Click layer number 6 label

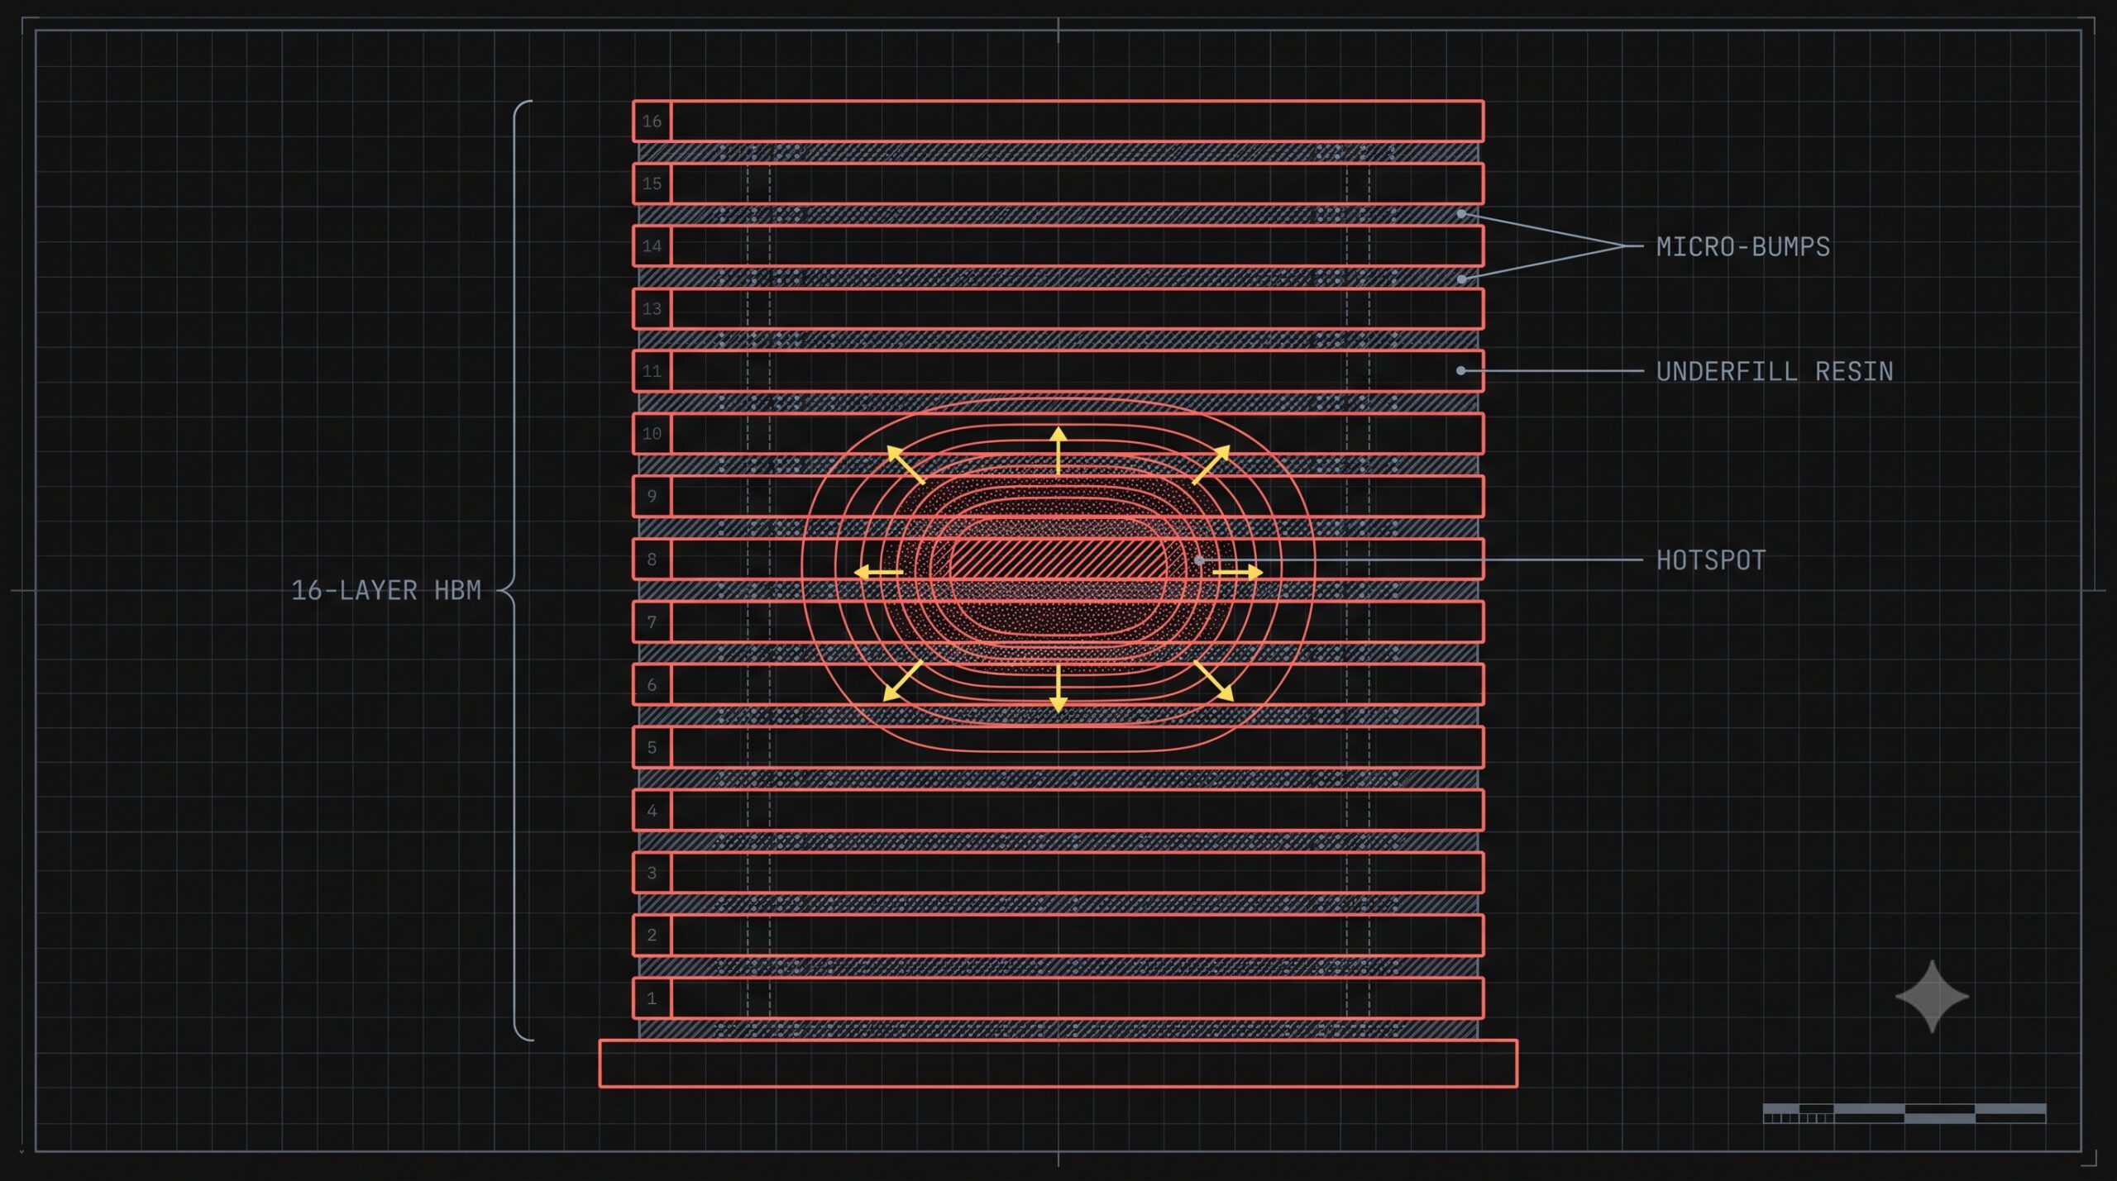coord(652,684)
